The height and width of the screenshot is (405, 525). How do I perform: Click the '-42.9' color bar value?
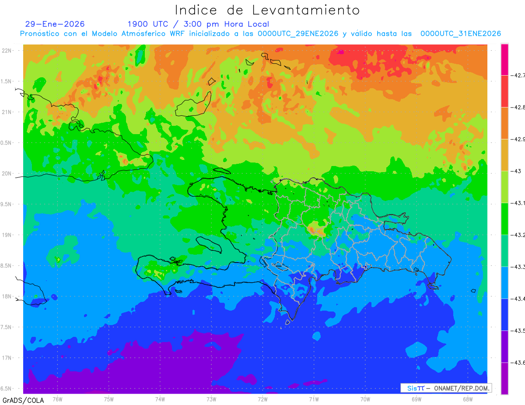(518, 139)
